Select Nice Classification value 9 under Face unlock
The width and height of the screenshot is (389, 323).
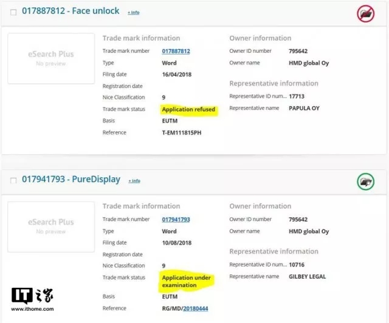(x=164, y=97)
